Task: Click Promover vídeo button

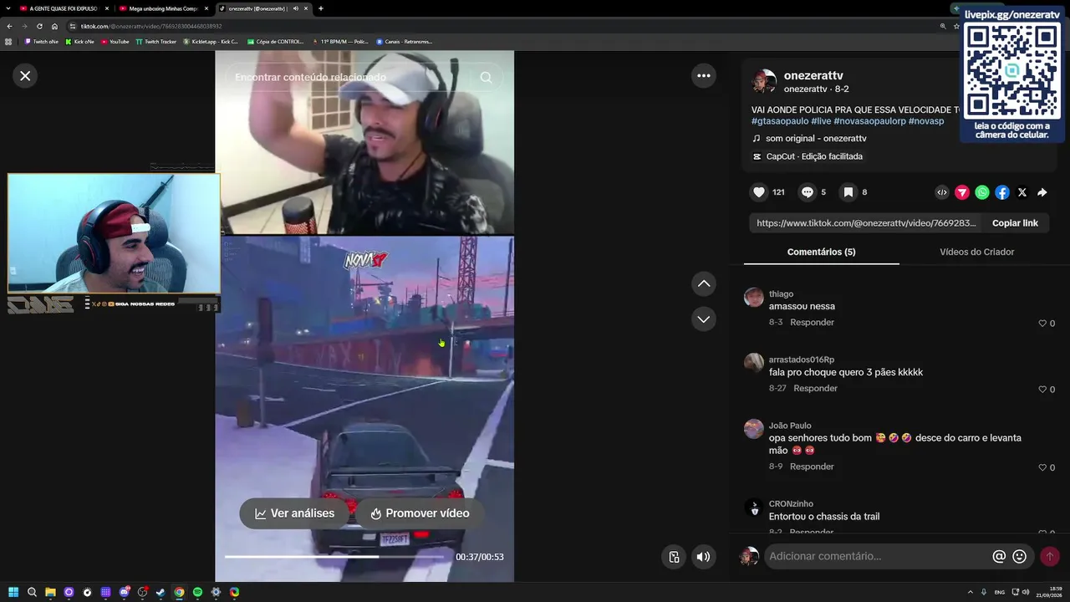Action: tap(420, 513)
